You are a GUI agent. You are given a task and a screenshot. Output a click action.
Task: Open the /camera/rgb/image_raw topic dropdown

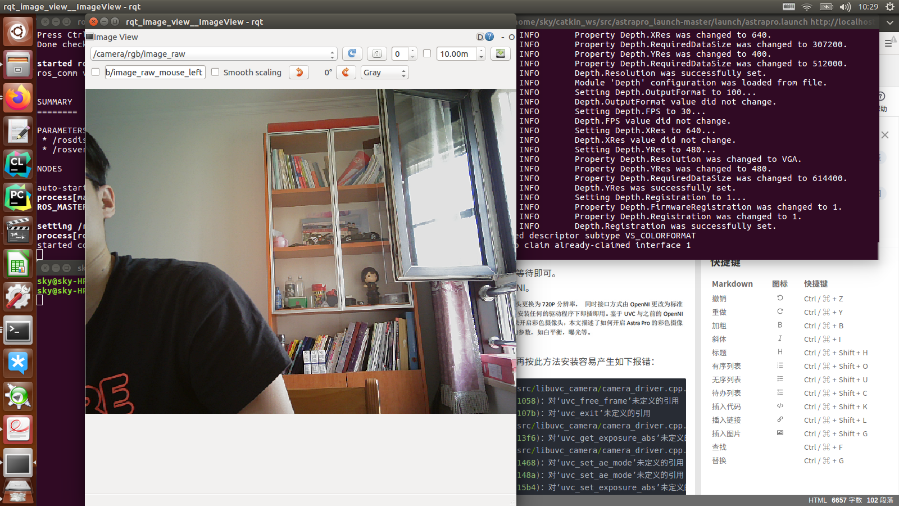[x=214, y=53]
